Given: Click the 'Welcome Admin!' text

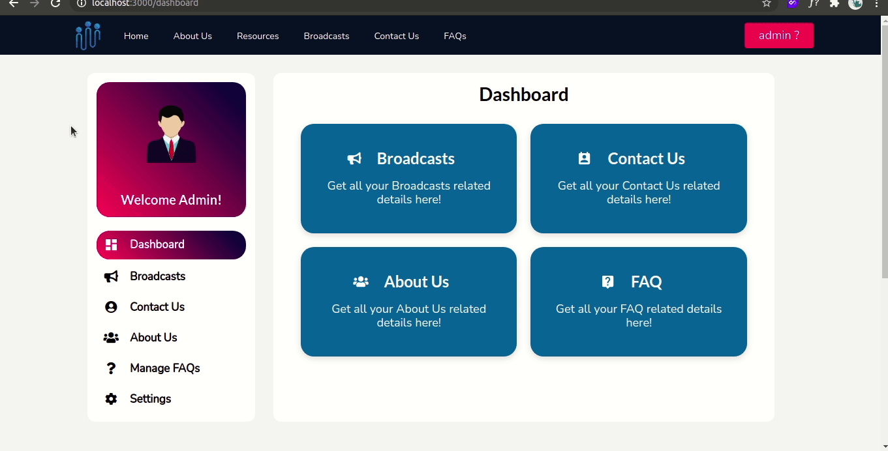Looking at the screenshot, I should 171,200.
